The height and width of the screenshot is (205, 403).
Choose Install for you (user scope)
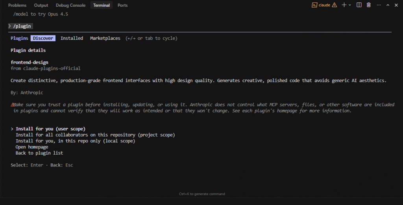click(x=50, y=129)
